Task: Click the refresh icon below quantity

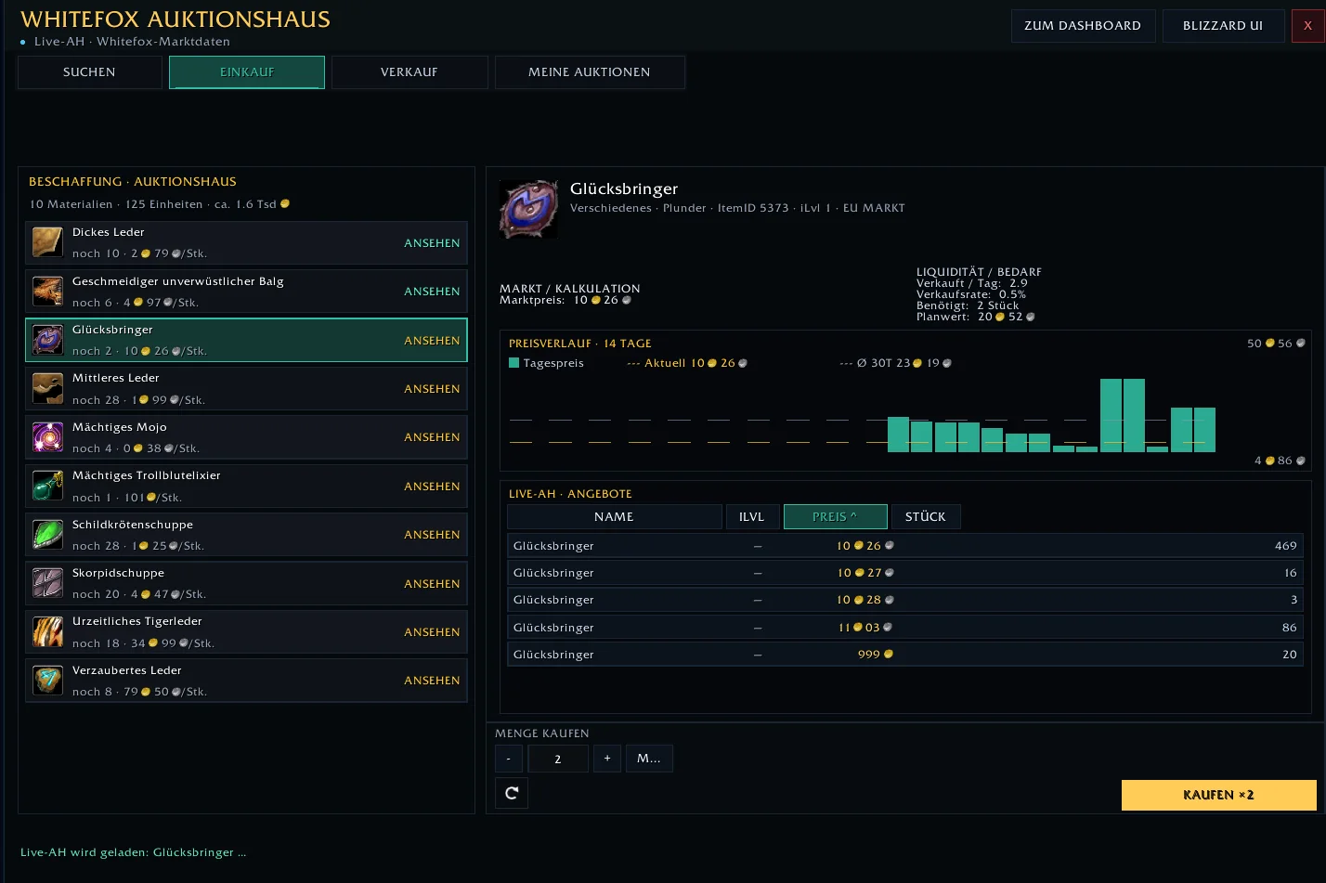Action: click(512, 793)
